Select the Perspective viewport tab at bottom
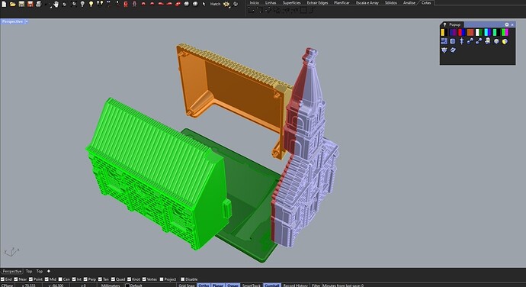The width and height of the screenshot is (526, 287). tap(12, 271)
